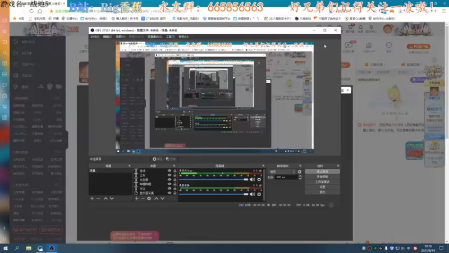Open the scene transition type dropdown

tap(282, 172)
